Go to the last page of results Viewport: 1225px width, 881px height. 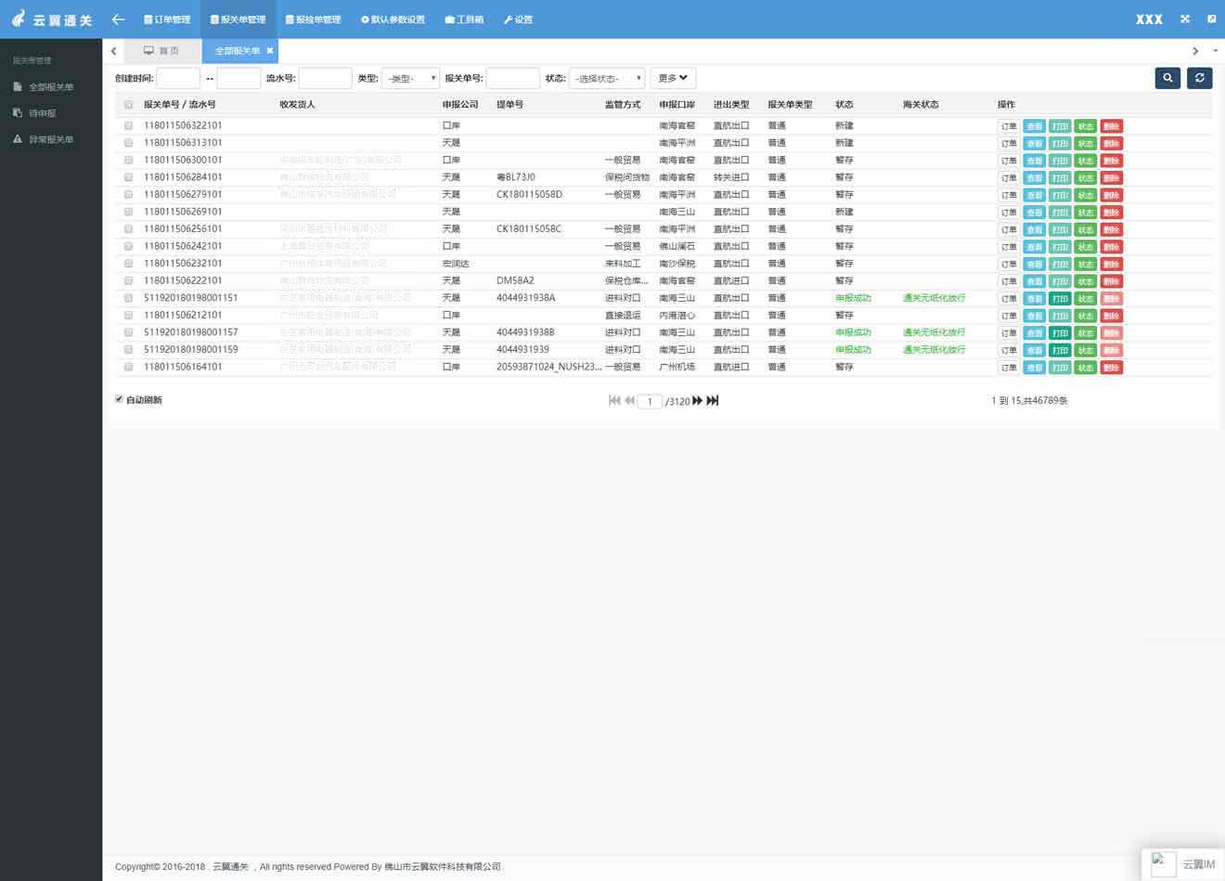[x=713, y=401]
